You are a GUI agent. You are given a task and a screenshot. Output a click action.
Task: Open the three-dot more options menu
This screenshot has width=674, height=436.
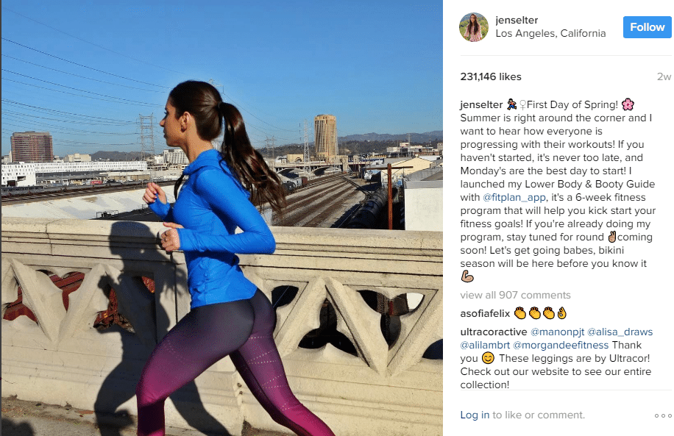pyautogui.click(x=663, y=415)
